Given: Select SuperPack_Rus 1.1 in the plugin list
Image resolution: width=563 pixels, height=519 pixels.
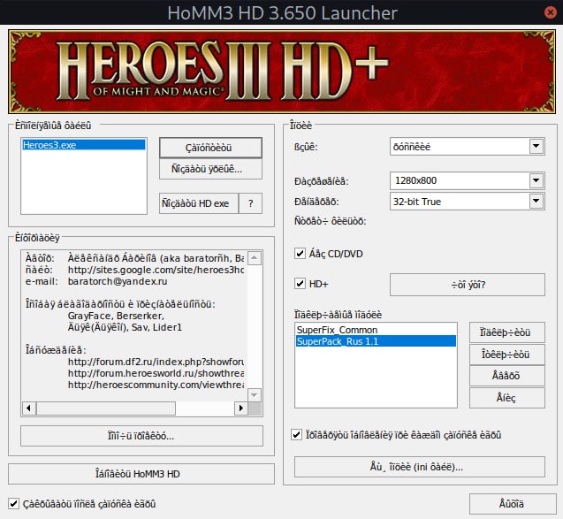Looking at the screenshot, I should pyautogui.click(x=376, y=341).
